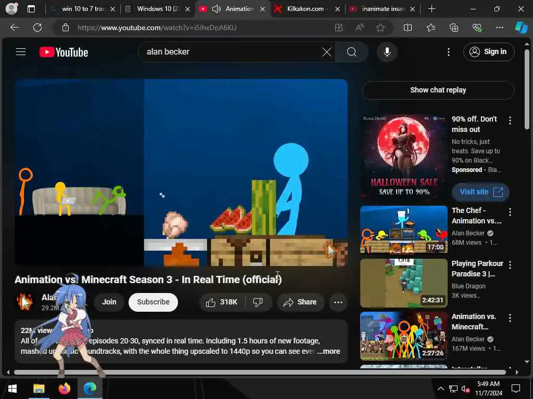View site information lock icon

66,28
